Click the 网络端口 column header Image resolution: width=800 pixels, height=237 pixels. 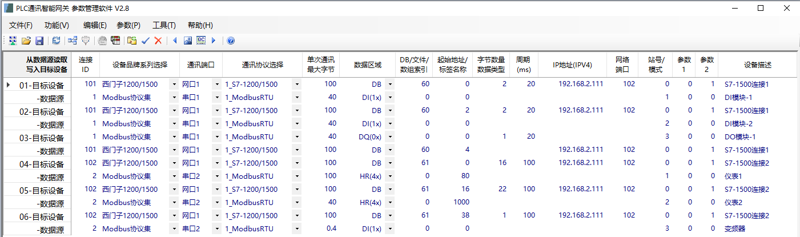[622, 65]
